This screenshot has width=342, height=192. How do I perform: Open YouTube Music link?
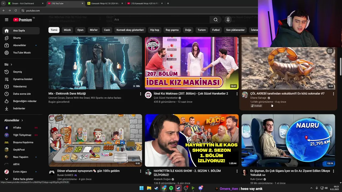pyautogui.click(x=21, y=53)
